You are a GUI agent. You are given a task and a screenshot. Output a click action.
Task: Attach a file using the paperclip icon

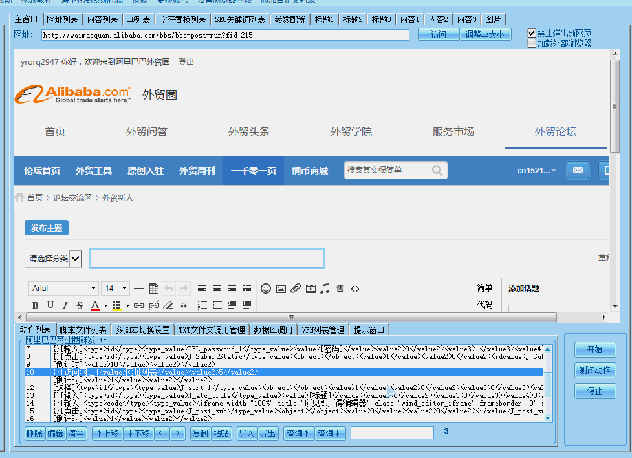pyautogui.click(x=296, y=289)
